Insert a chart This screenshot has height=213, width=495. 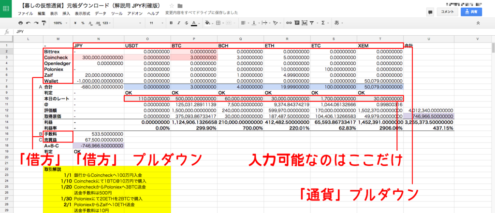click(305, 23)
